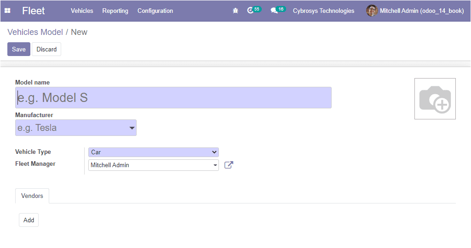
Task: Open messages chat icon with 16 badge
Action: pyautogui.click(x=277, y=10)
